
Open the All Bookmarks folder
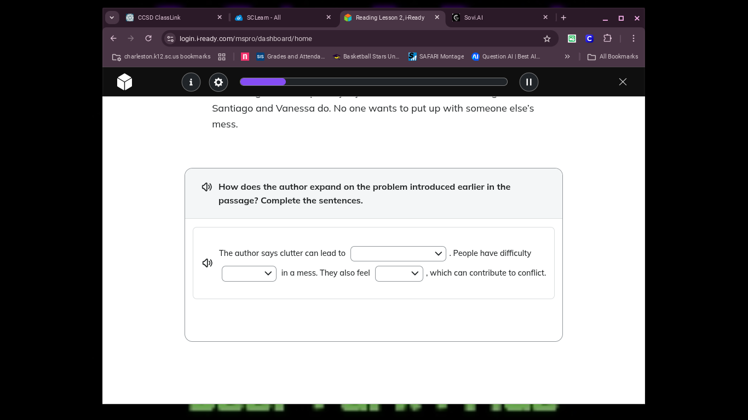612,57
